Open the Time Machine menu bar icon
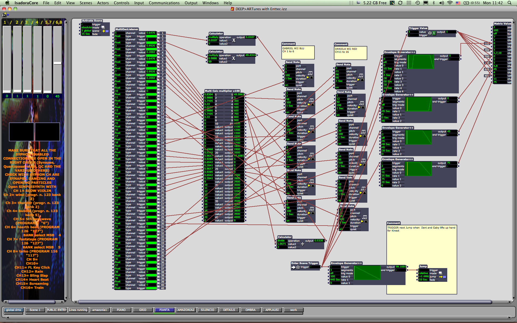Viewport: 517px width, 323px height. coord(417,3)
